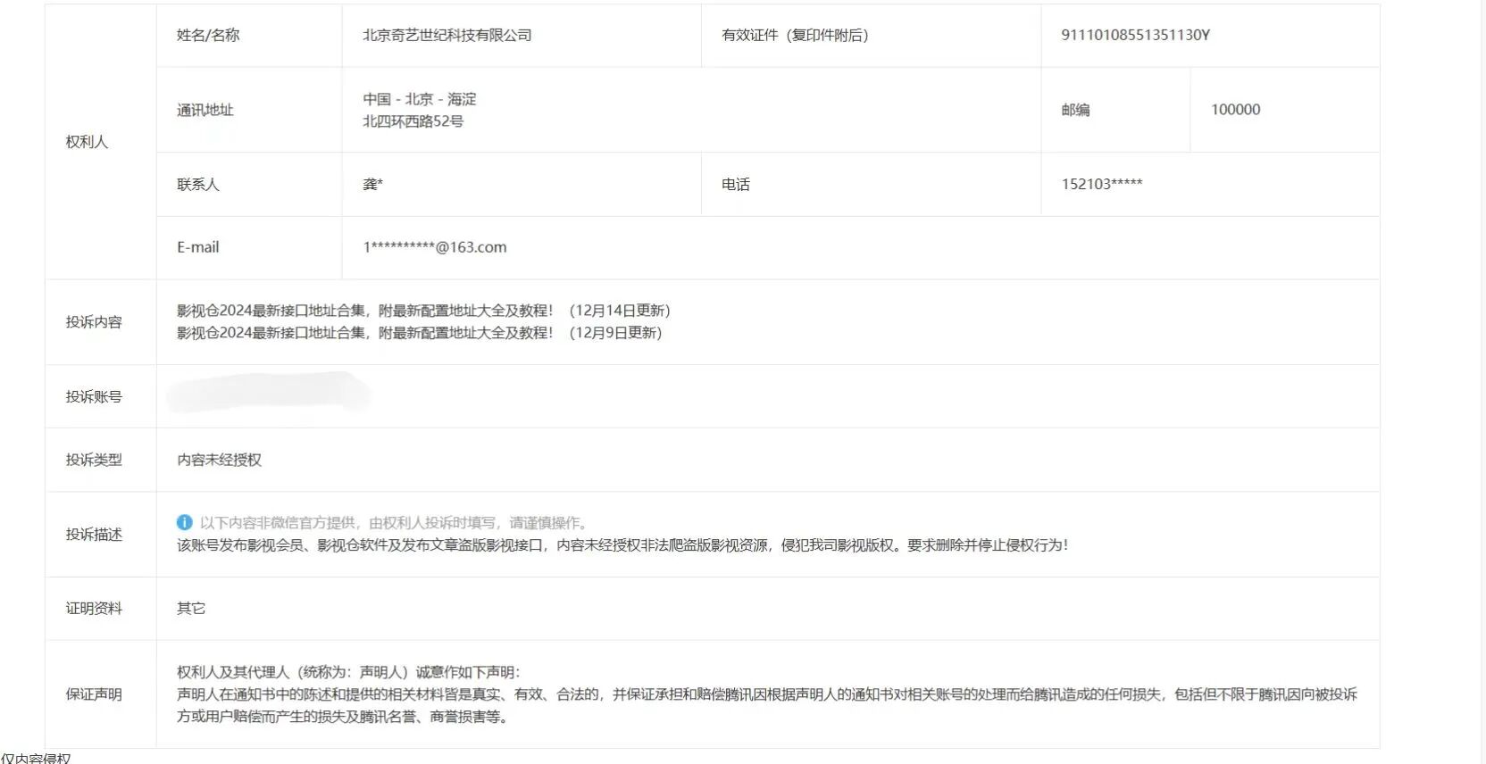Click the 电话 label
1486x764 pixels.
pyautogui.click(x=736, y=184)
